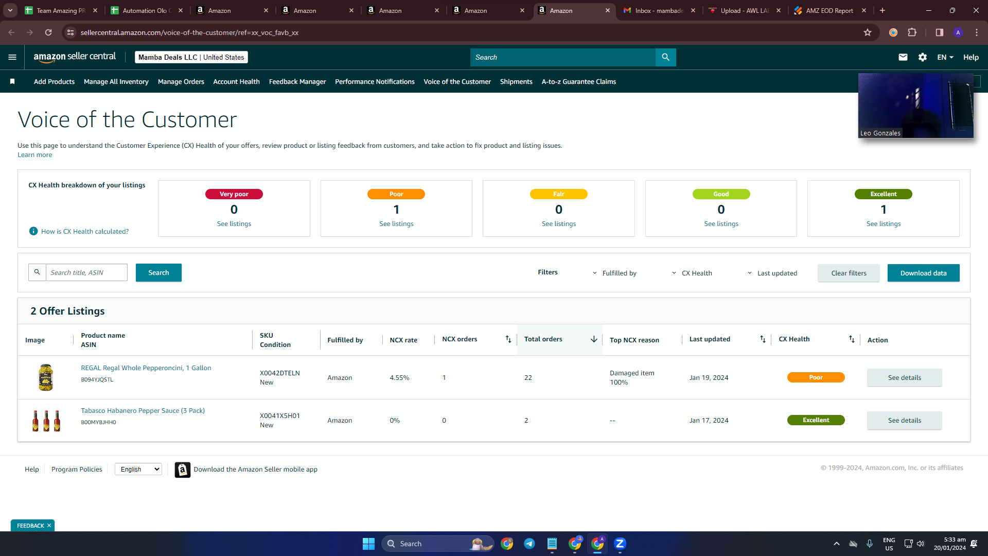This screenshot has width=988, height=556.
Task: See details for Tabasco Habanero listing
Action: (x=904, y=420)
